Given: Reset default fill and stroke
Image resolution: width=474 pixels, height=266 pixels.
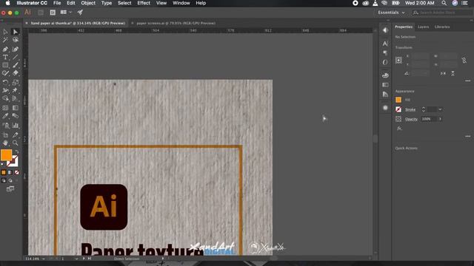Looking at the screenshot, I should point(3,164).
